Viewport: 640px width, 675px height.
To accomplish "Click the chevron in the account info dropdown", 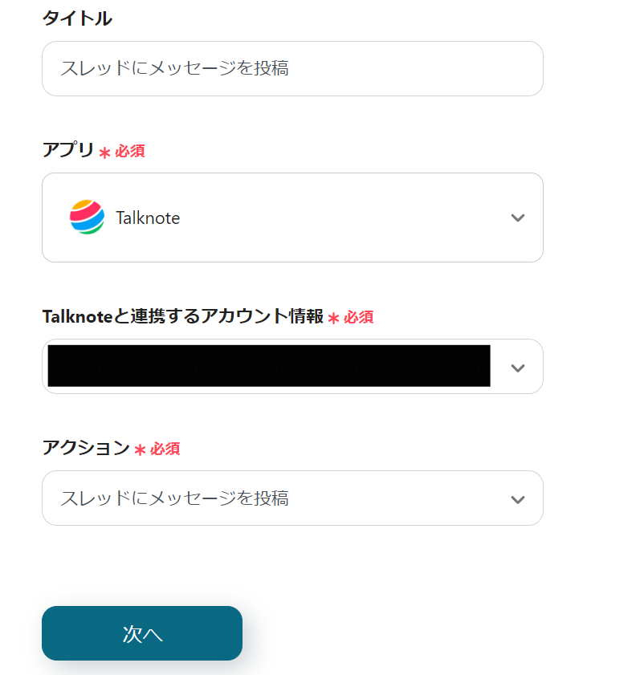I will tap(518, 368).
